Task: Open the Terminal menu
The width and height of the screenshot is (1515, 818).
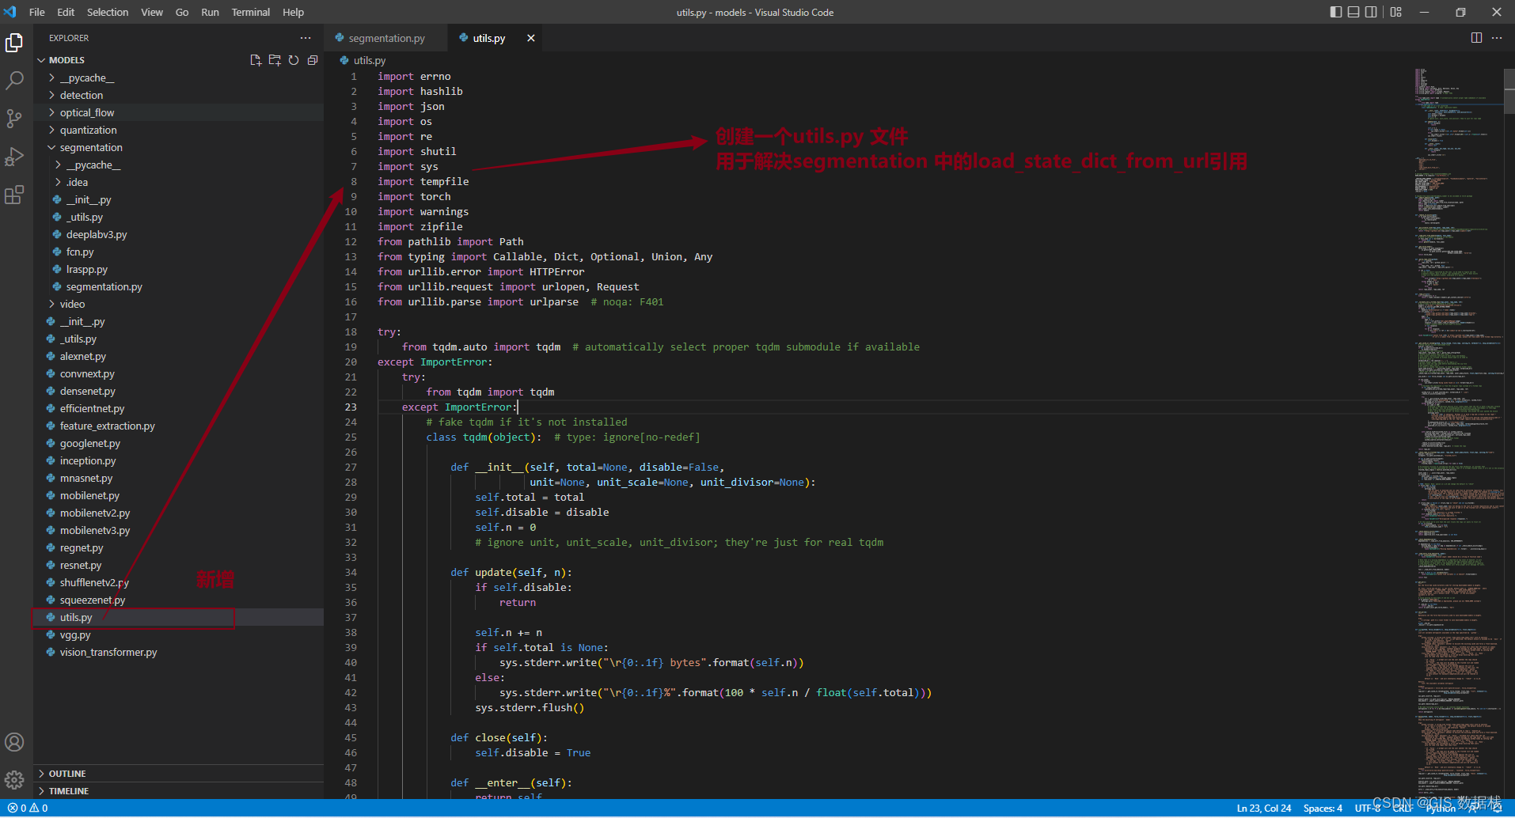Action: (250, 12)
